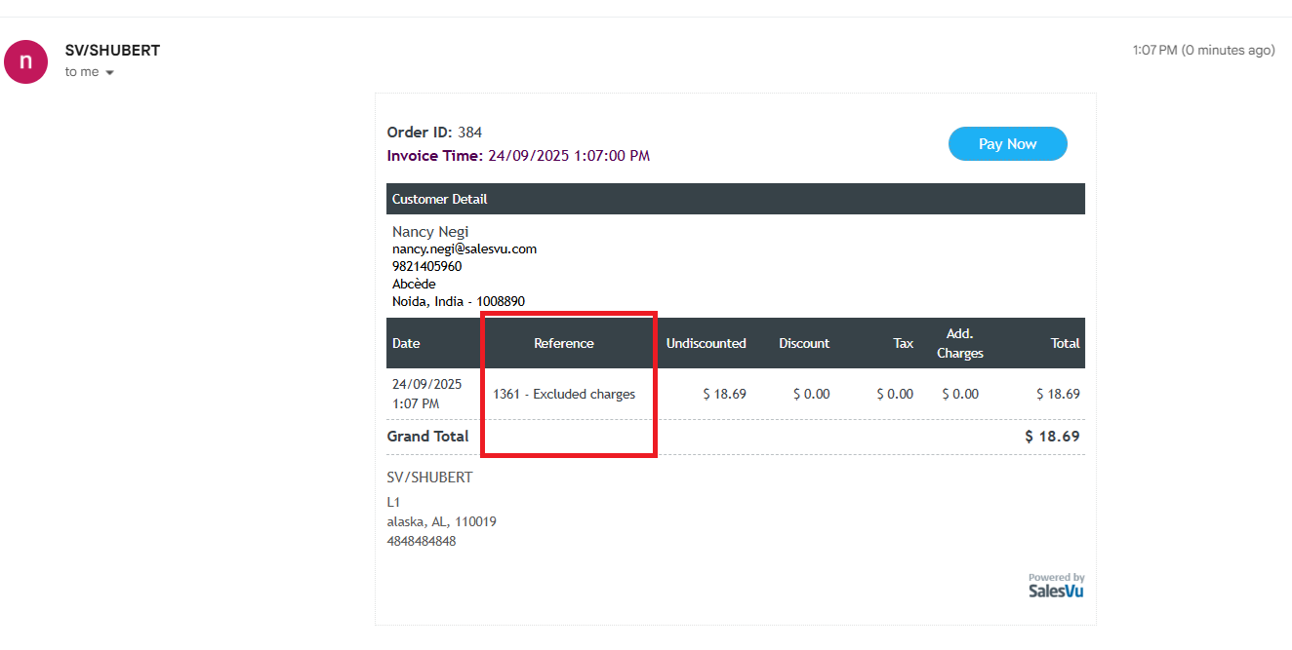Viewport: 1292px width, 650px height.
Task: Click the '1361 - Excluded charges' reference
Action: click(564, 395)
